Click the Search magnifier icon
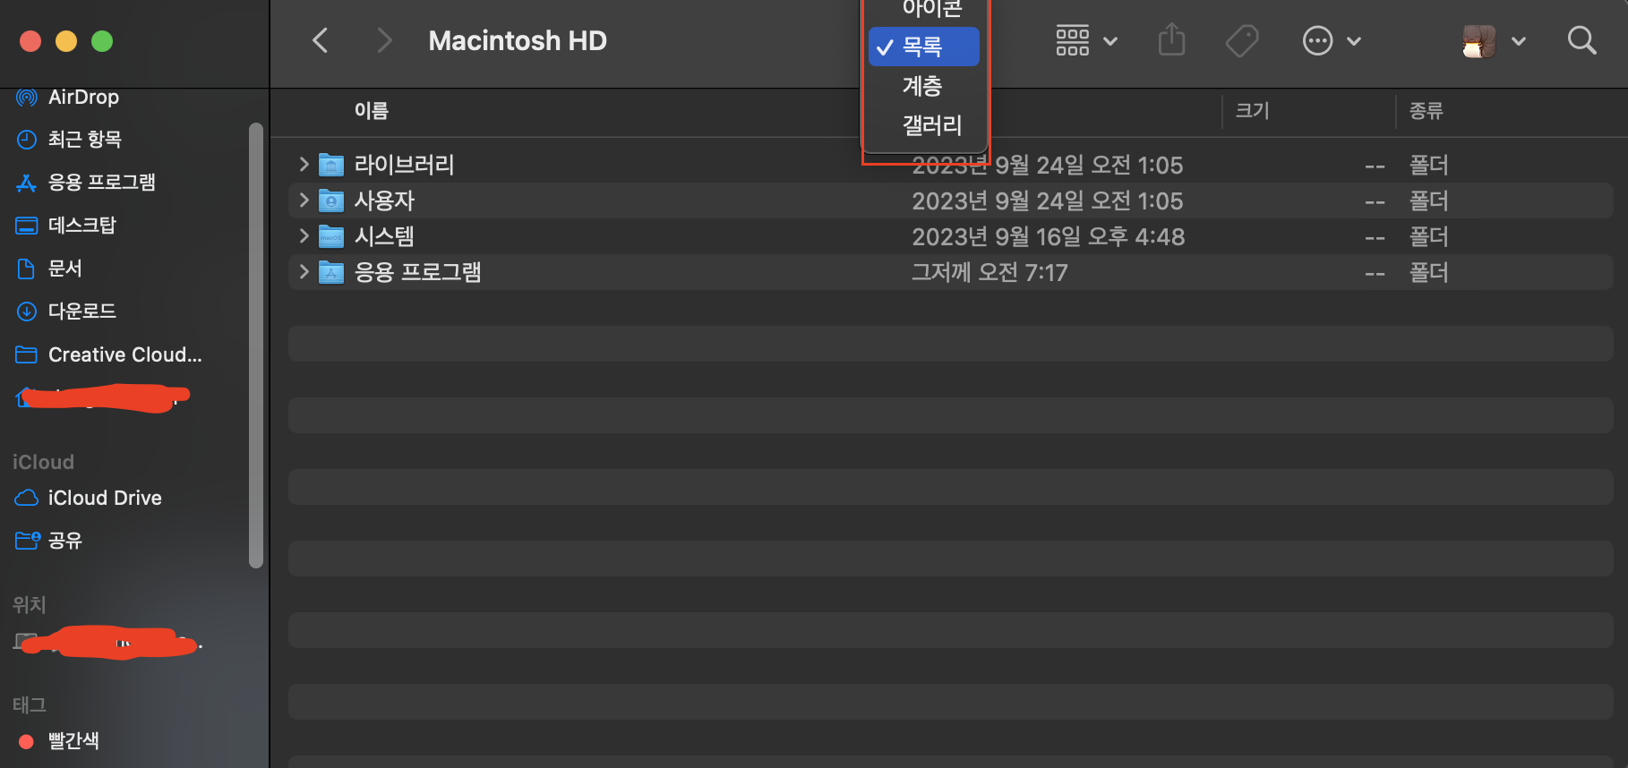 click(1581, 40)
